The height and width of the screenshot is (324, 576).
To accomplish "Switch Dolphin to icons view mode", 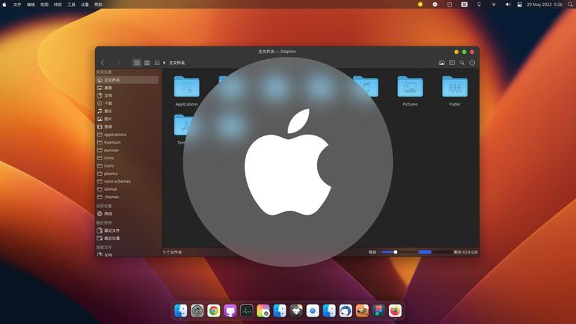I will 137,63.
